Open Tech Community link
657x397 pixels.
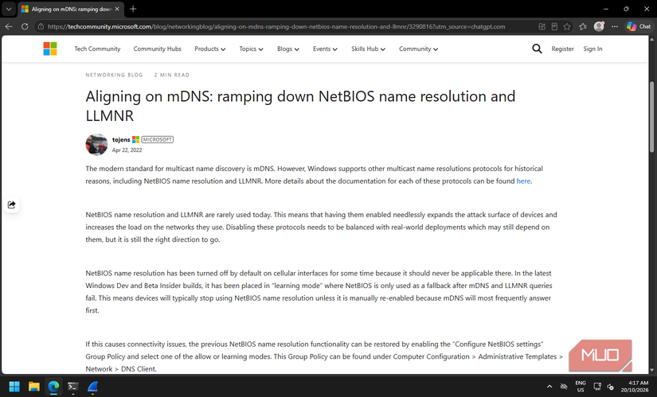[x=97, y=49]
